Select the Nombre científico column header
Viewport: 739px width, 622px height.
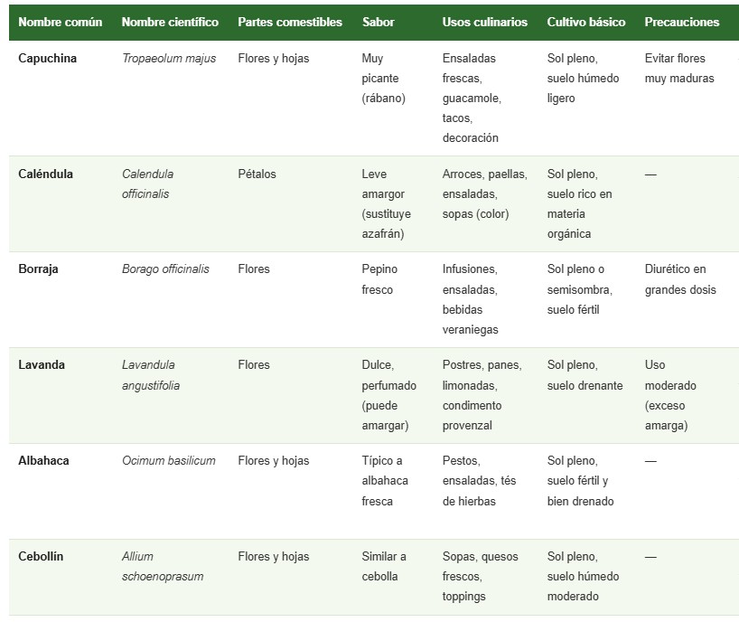coord(170,22)
